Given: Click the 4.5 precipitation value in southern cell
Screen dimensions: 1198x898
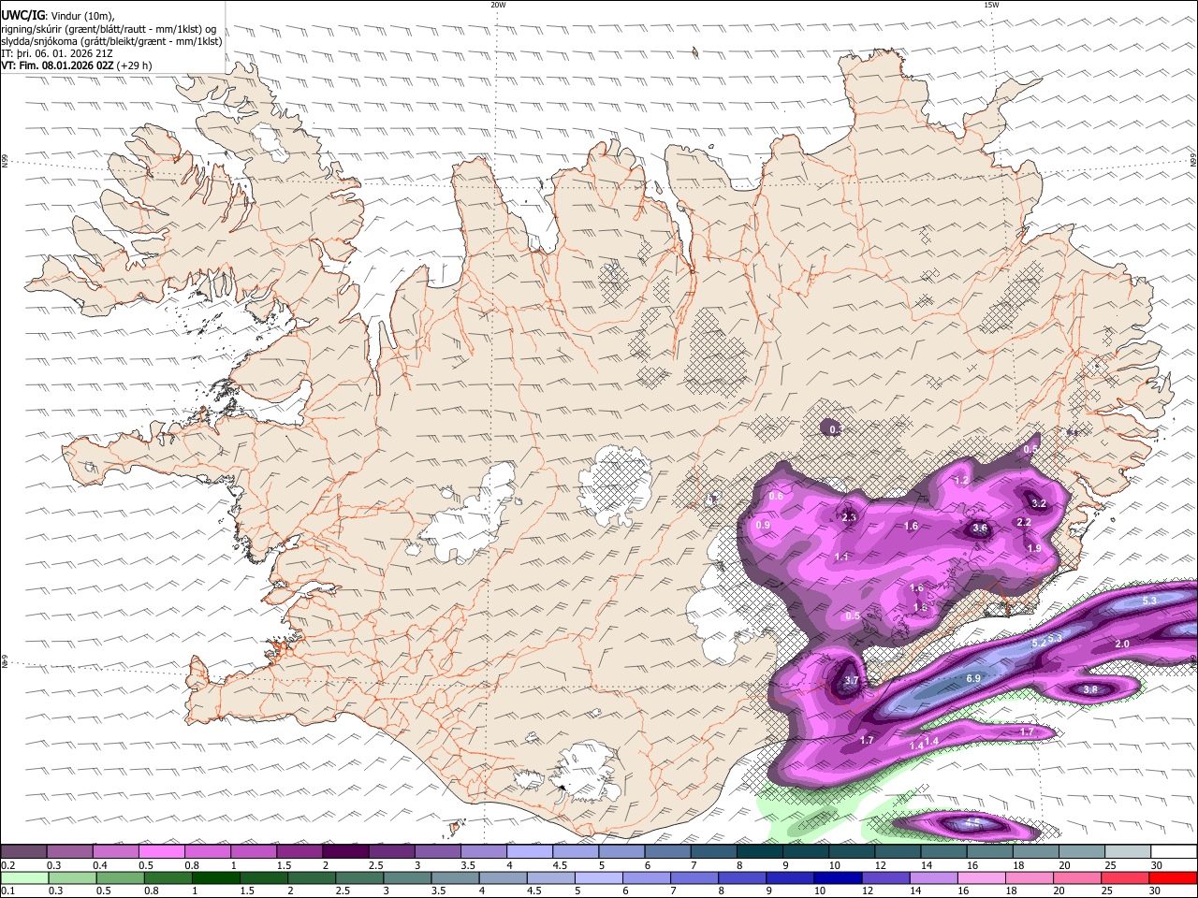Looking at the screenshot, I should click(972, 823).
